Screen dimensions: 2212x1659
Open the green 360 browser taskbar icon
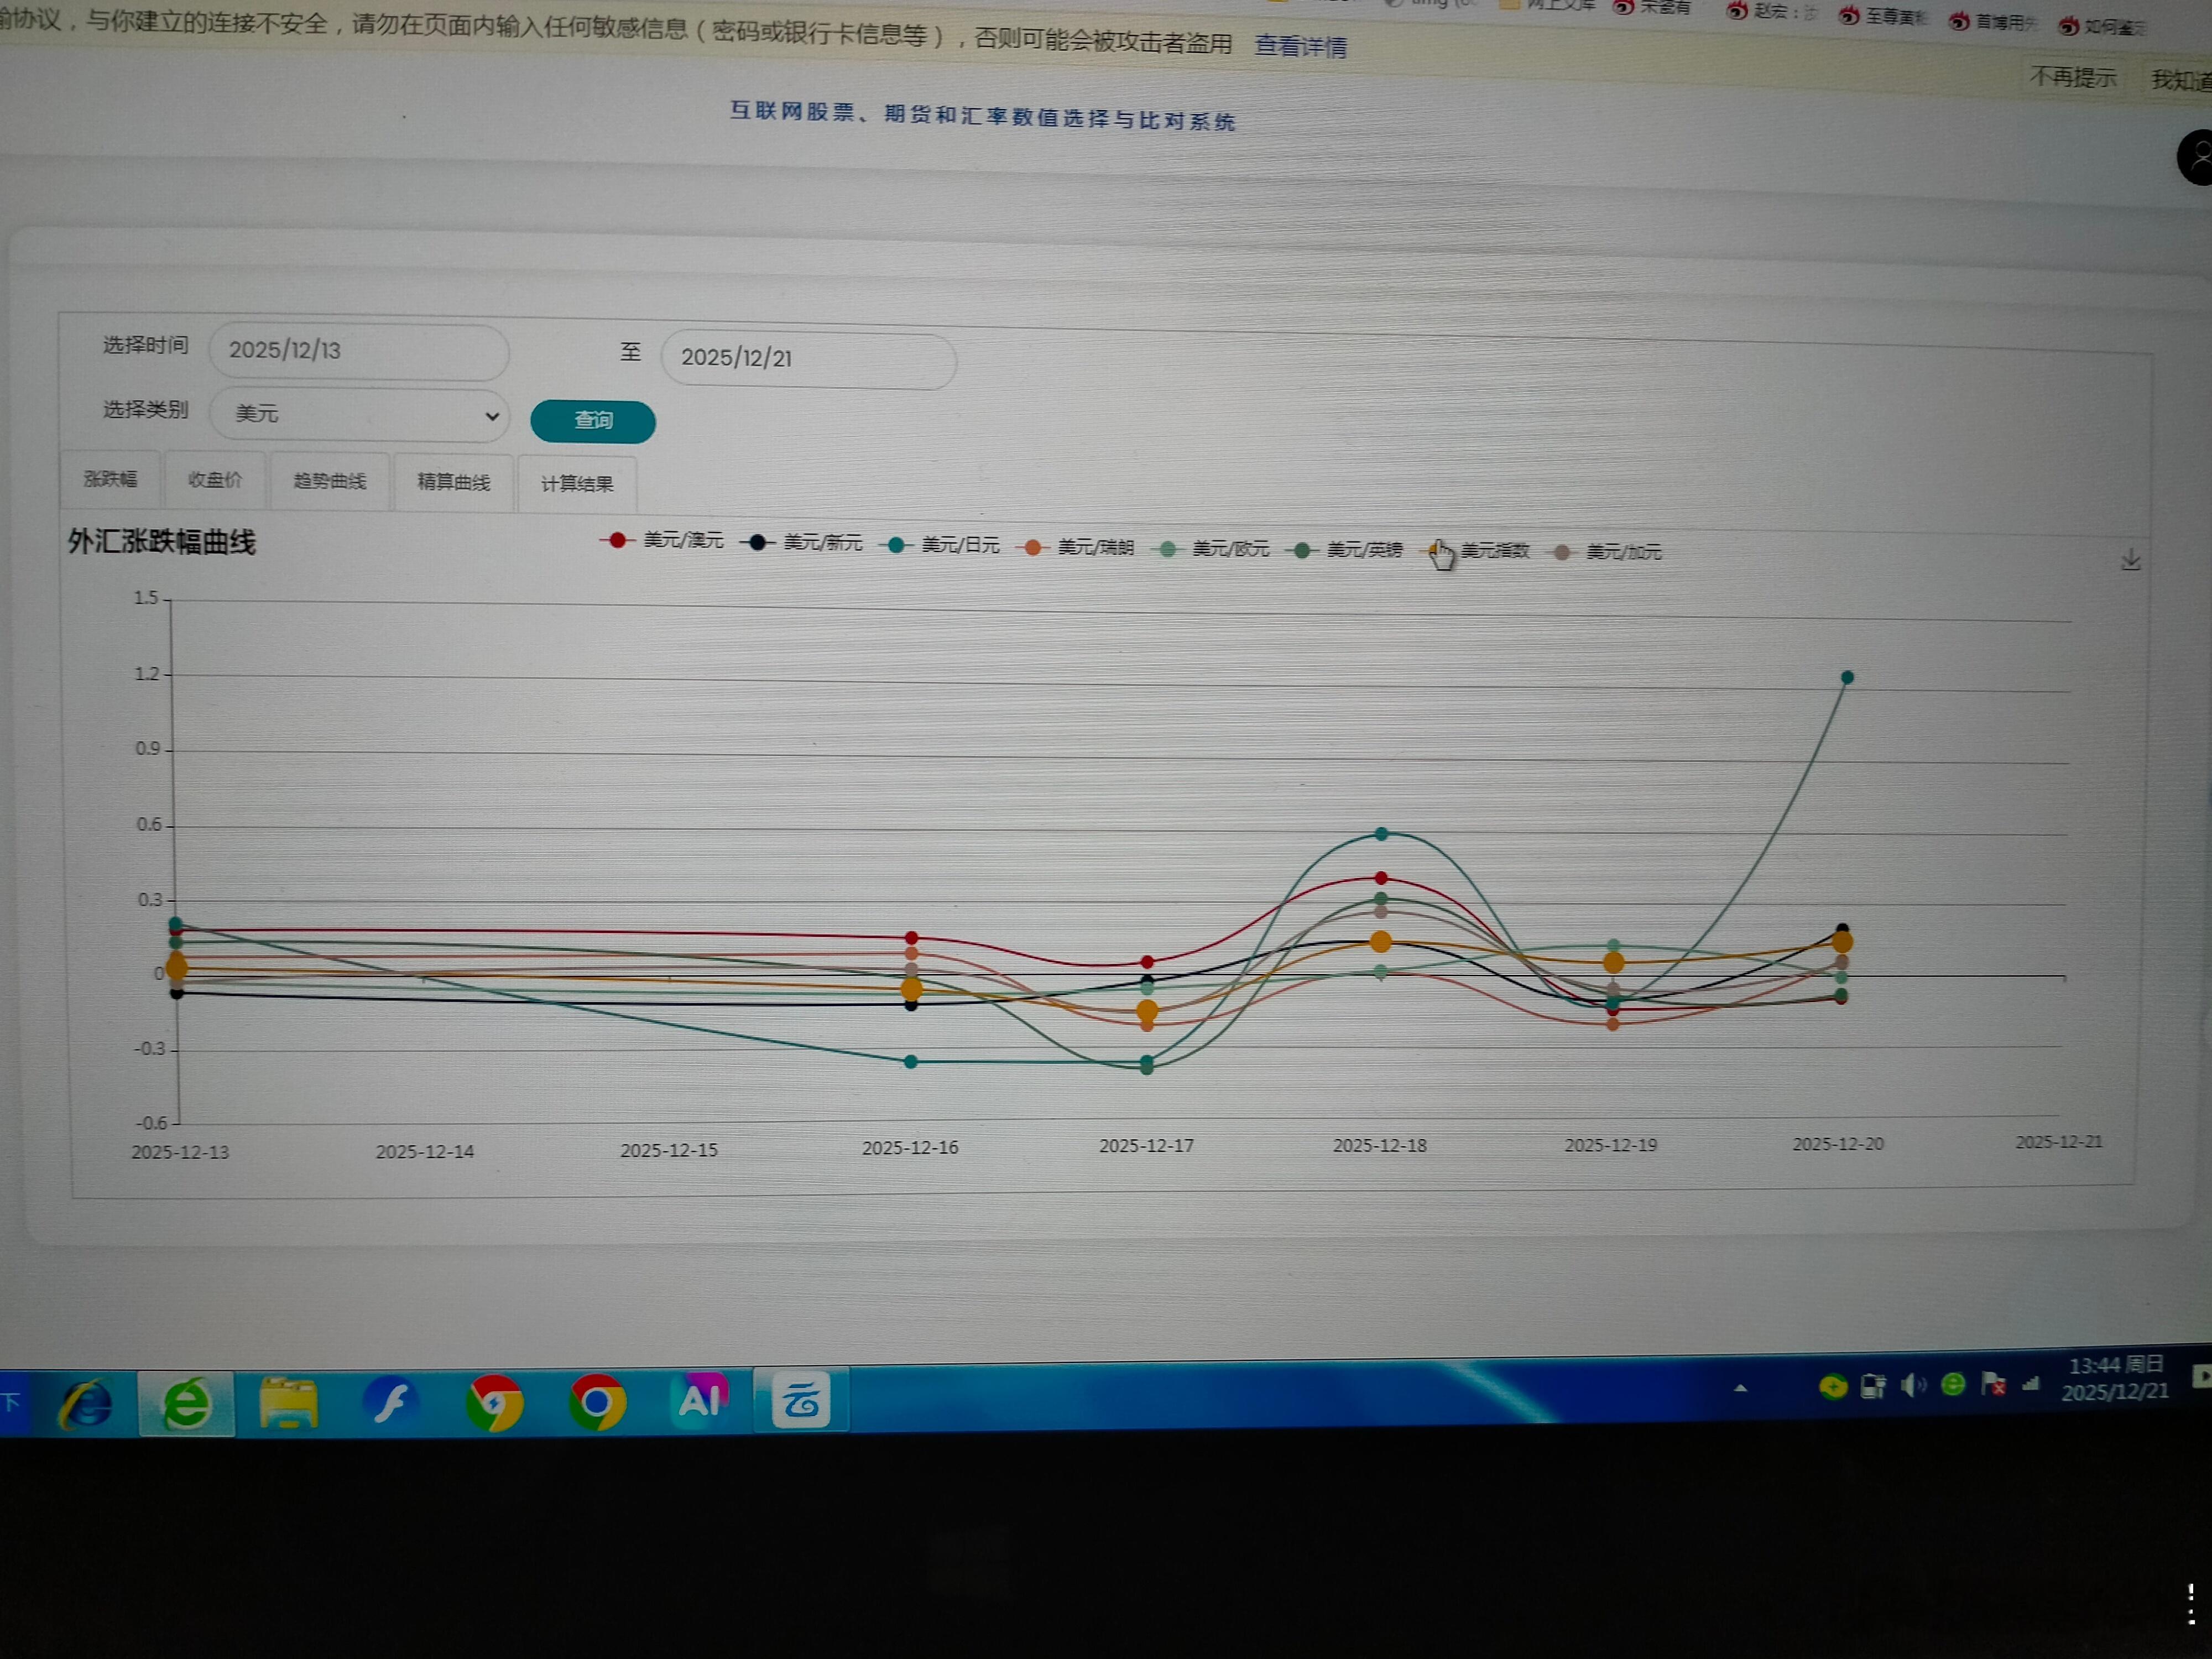pyautogui.click(x=187, y=1404)
